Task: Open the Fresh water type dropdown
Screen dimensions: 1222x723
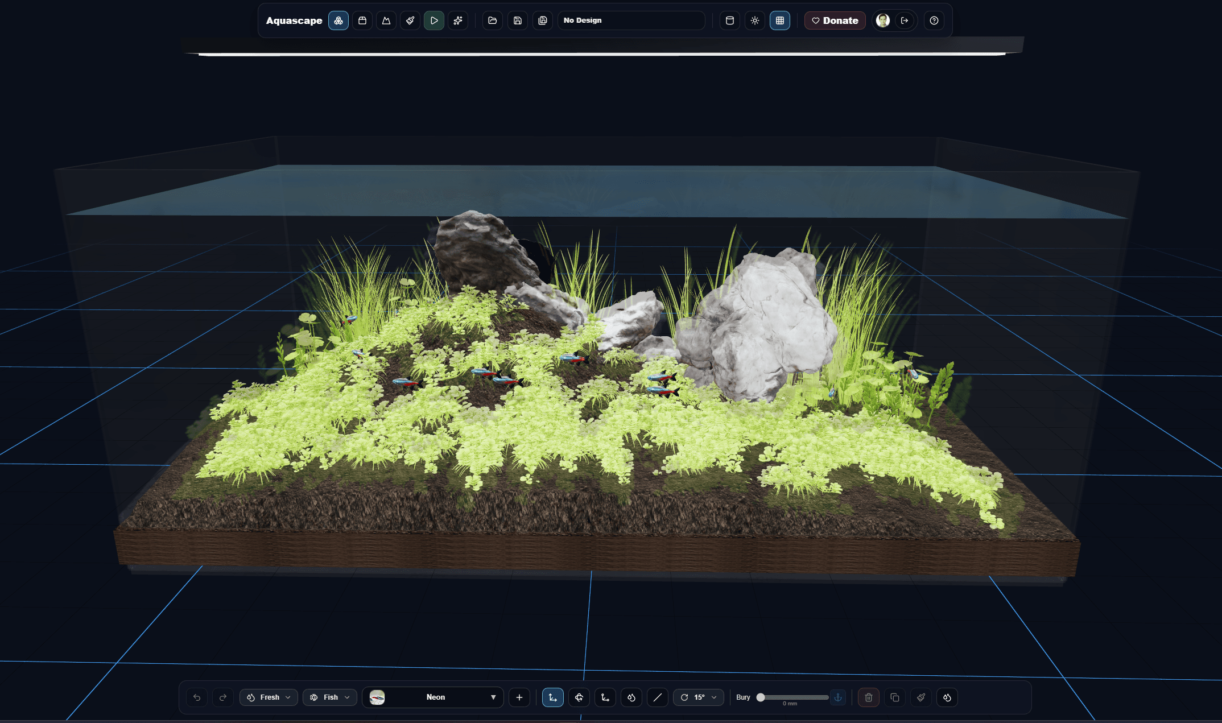Action: tap(268, 697)
